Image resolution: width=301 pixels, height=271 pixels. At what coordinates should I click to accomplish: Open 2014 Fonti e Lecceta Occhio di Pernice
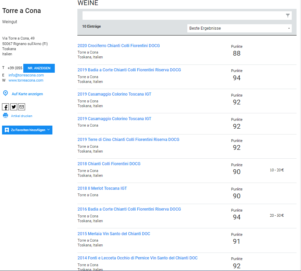[x=137, y=258]
